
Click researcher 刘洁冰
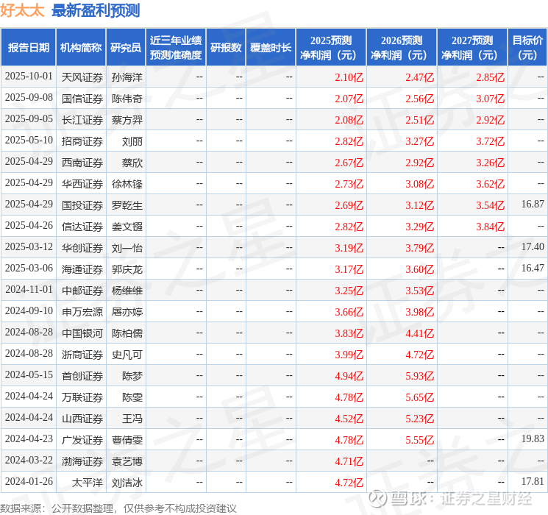coord(127,483)
